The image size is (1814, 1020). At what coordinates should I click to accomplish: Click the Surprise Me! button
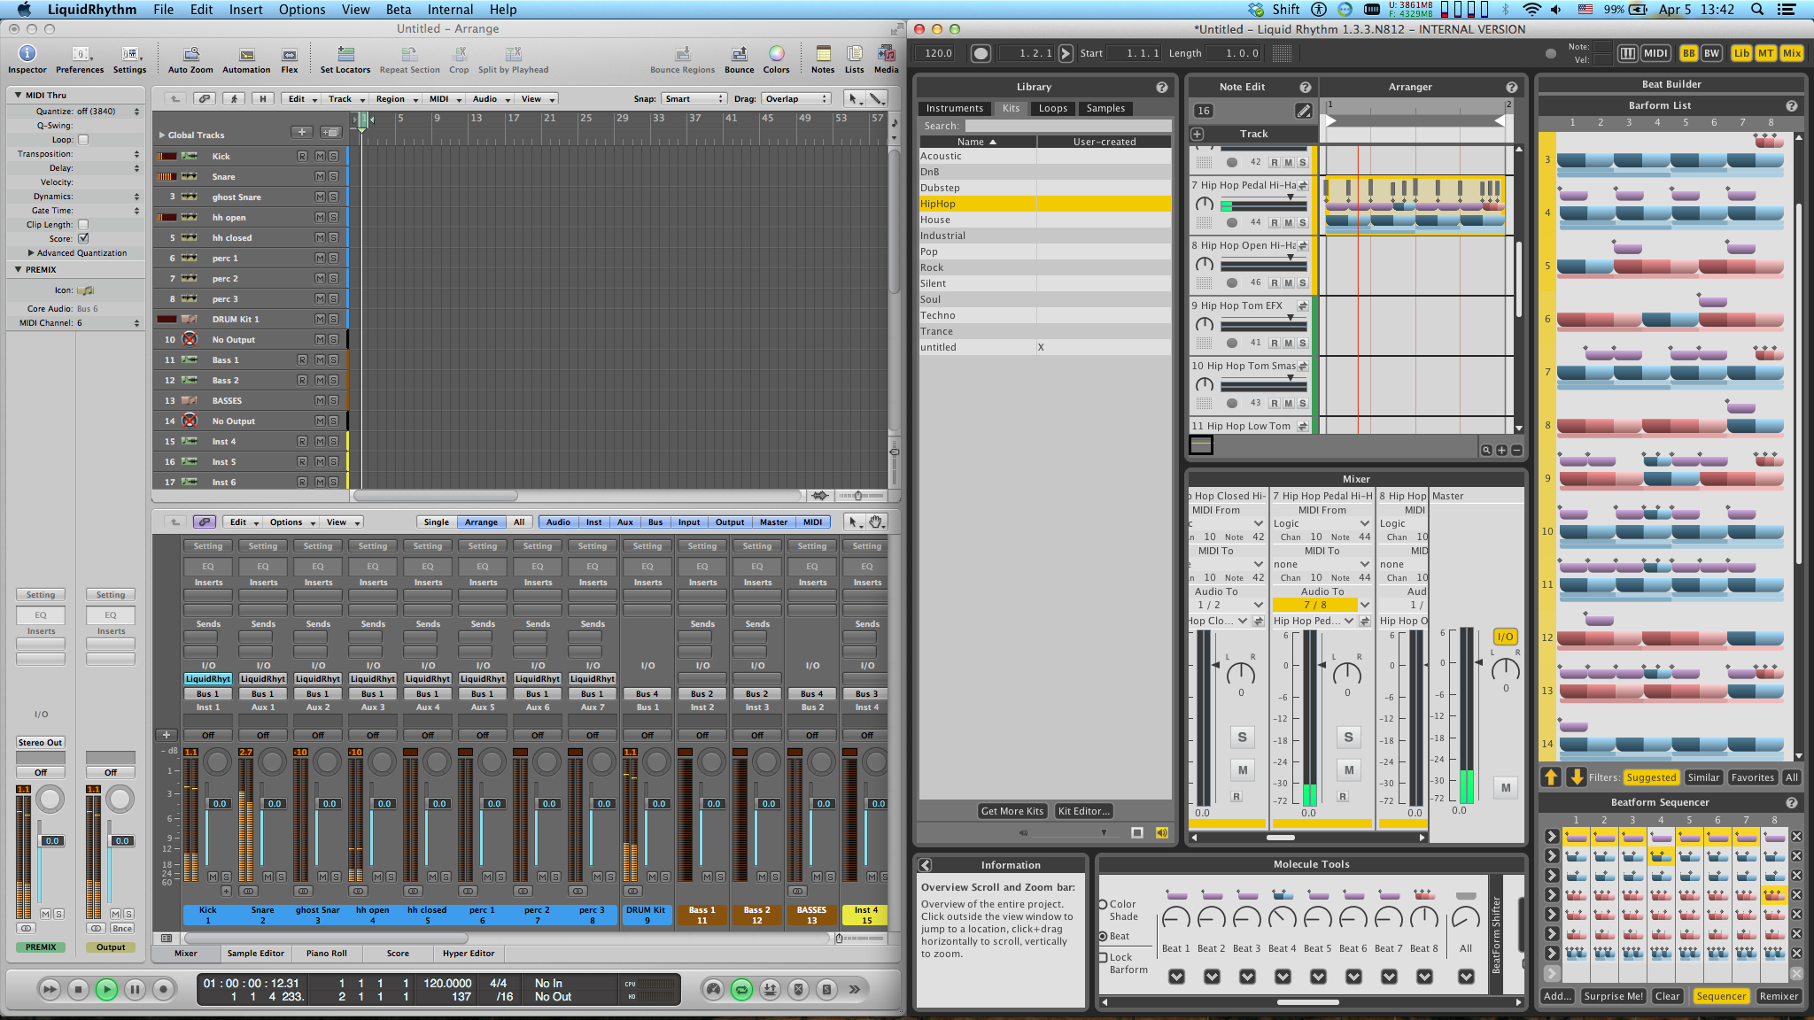[1613, 996]
